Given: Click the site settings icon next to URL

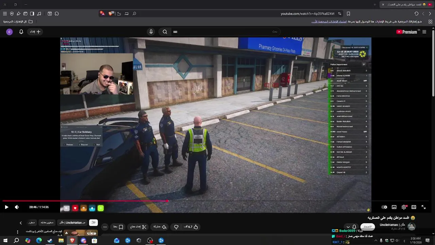Looking at the screenshot, I should point(340,14).
